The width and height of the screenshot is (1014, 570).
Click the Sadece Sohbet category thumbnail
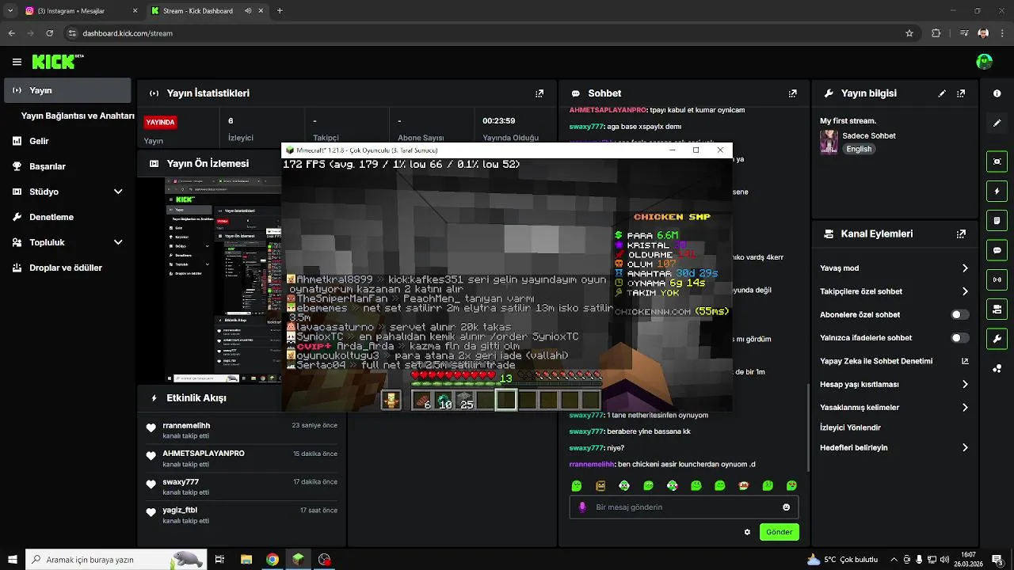829,142
